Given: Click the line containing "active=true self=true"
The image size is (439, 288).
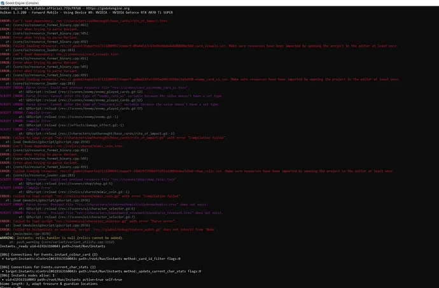Looking at the screenshot, I should [x=62, y=280].
